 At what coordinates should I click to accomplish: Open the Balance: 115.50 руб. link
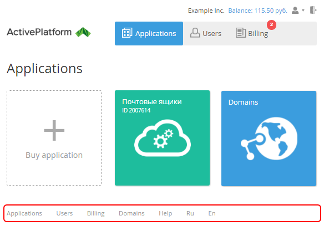(x=257, y=11)
